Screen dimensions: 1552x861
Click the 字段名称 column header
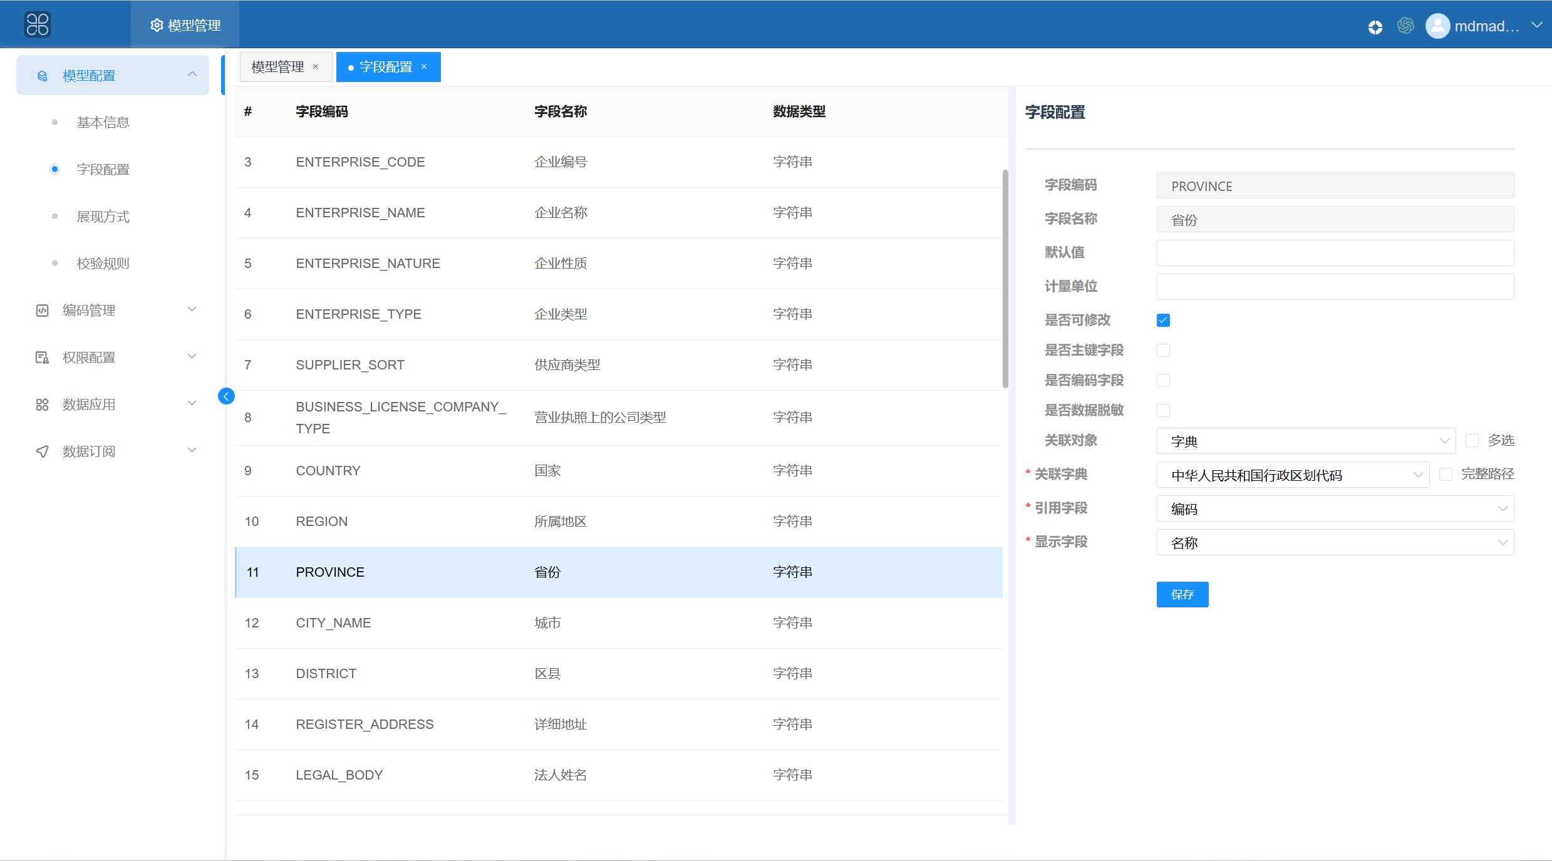[561, 111]
